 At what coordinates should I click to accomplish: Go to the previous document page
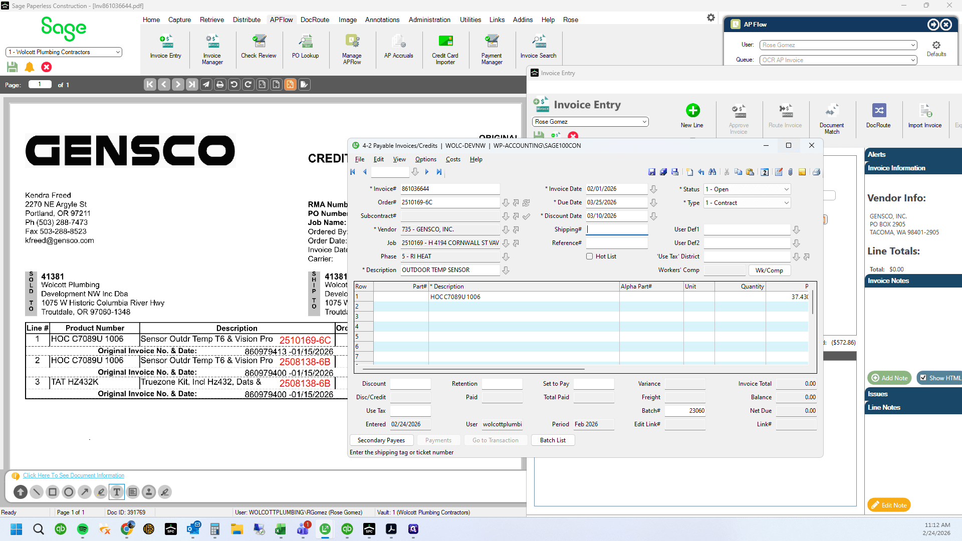[164, 85]
